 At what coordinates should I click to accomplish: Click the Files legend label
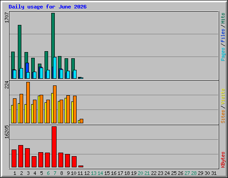pos(223,36)
